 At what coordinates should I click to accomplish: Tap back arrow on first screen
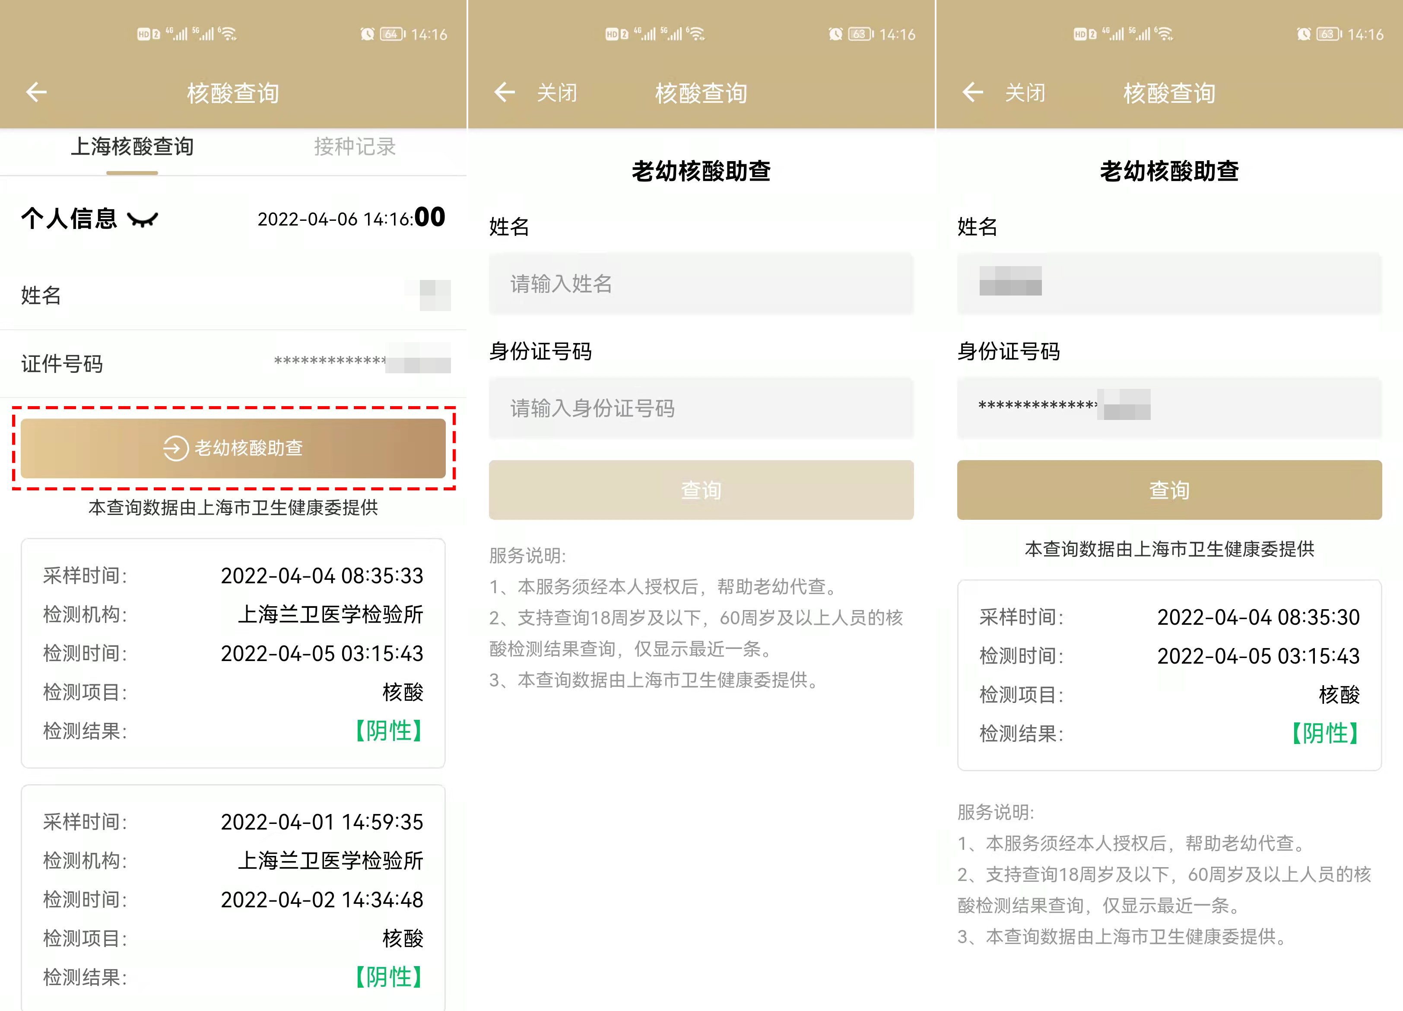coord(36,92)
